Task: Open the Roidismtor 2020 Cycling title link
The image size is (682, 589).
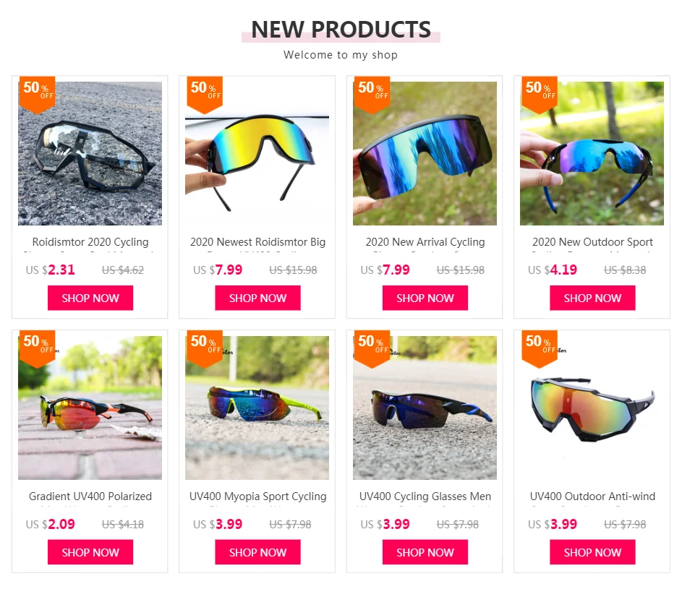Action: pos(90,242)
